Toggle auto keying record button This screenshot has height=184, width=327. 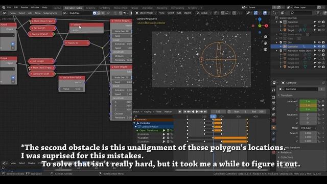(x=180, y=112)
